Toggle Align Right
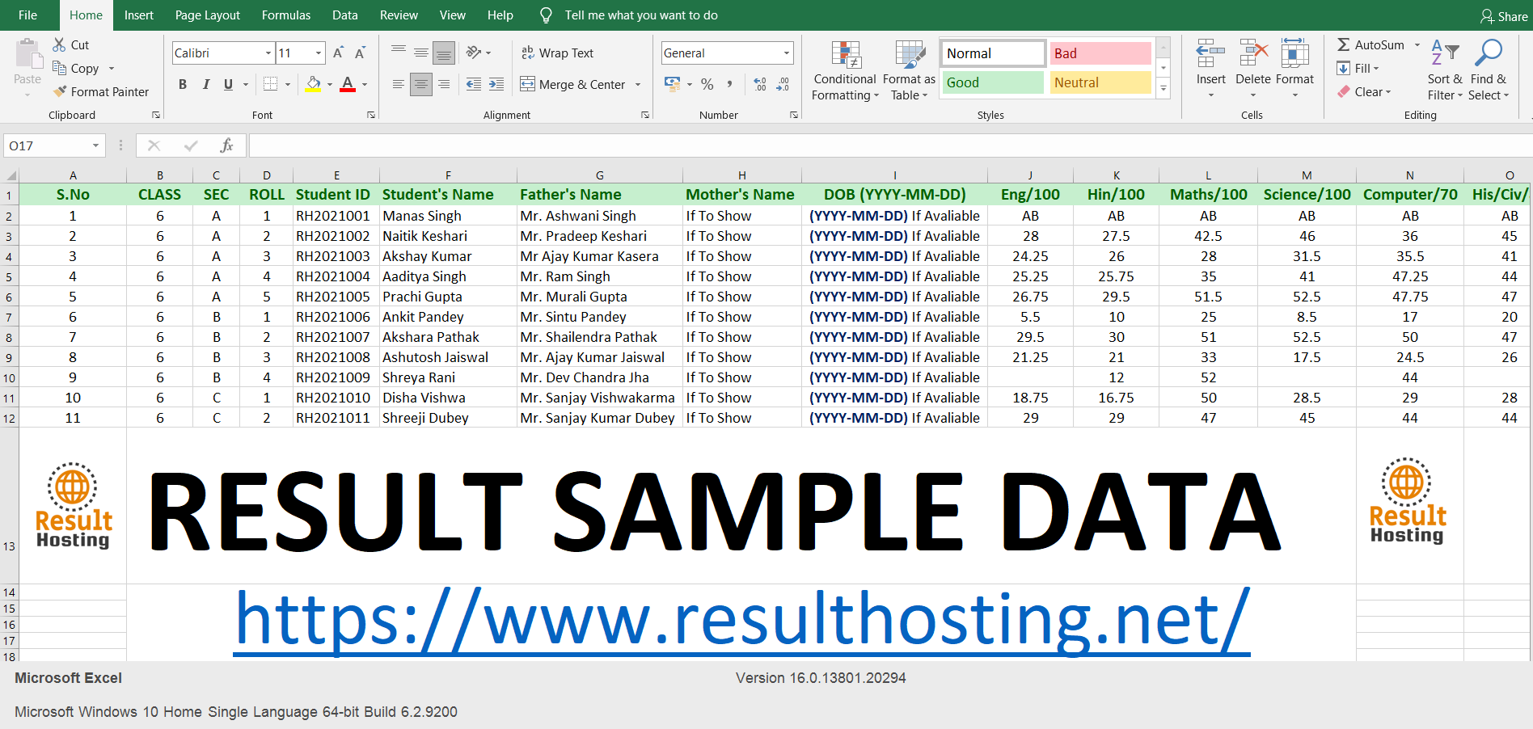This screenshot has height=729, width=1533. [443, 84]
